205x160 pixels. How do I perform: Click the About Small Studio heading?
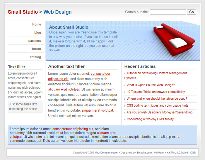click(x=69, y=27)
